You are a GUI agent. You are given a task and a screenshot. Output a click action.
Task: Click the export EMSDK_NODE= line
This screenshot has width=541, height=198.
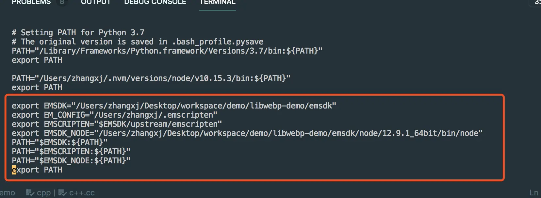click(247, 133)
